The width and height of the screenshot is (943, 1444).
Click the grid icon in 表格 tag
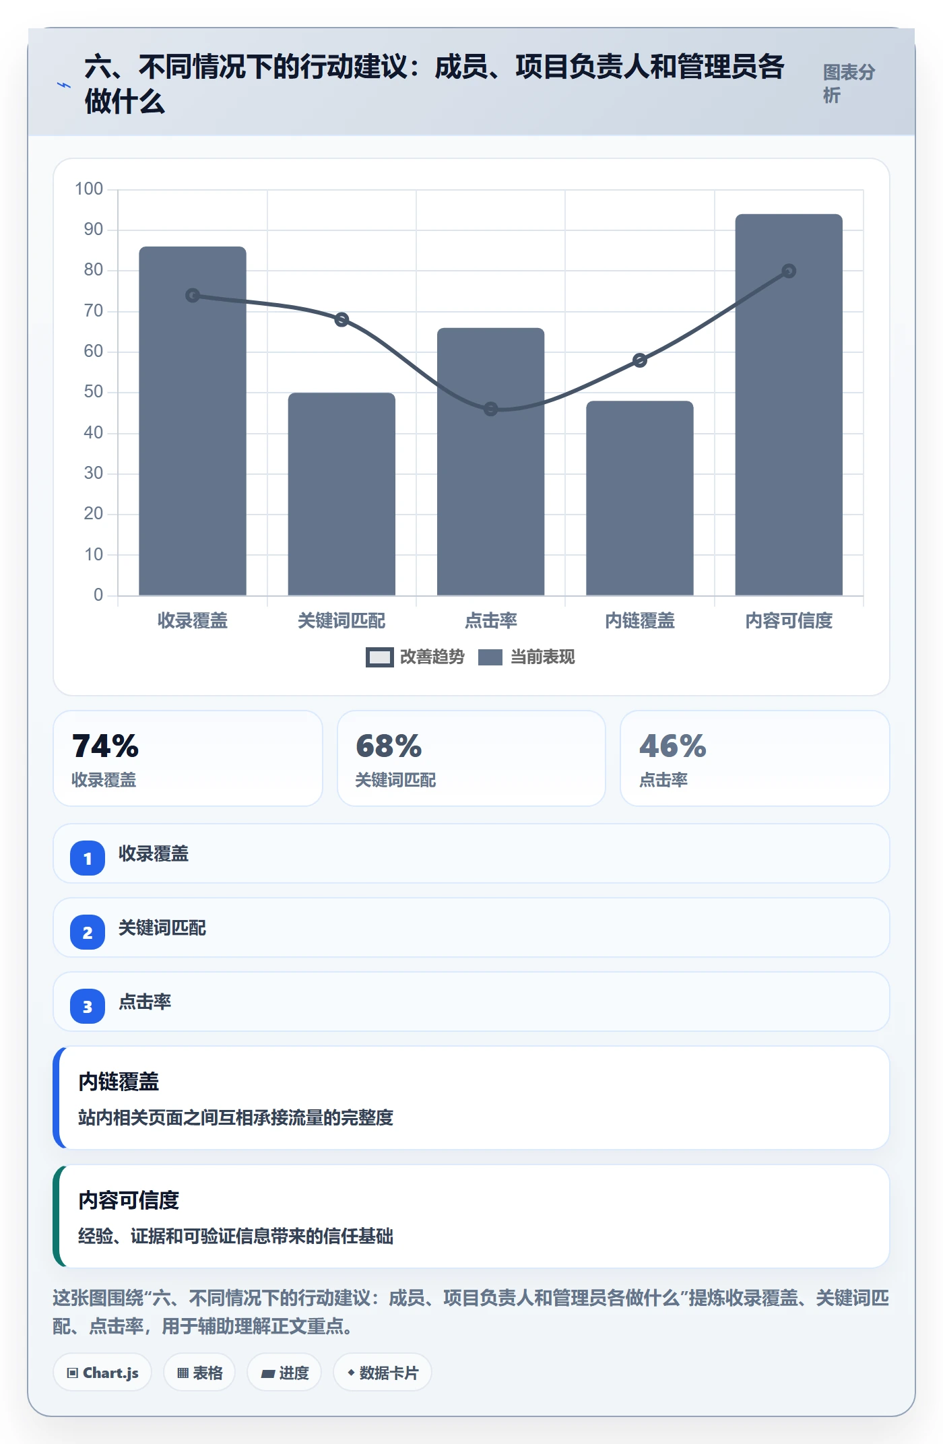[183, 1373]
